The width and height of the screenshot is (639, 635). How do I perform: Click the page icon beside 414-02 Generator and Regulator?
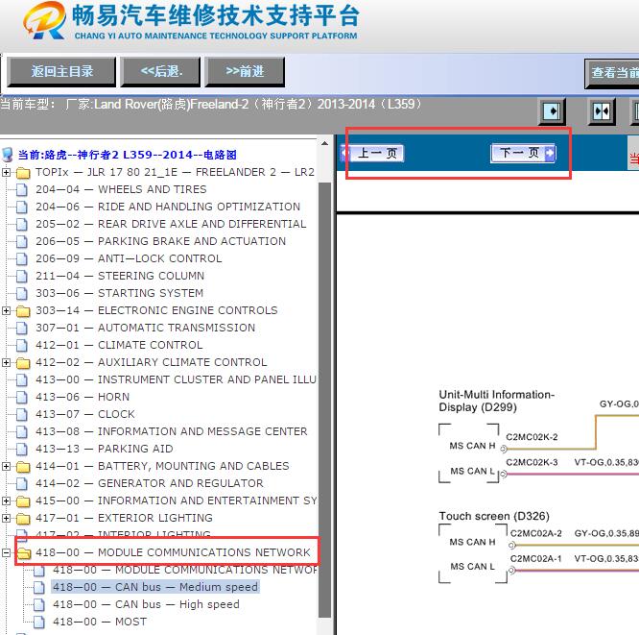click(x=22, y=483)
